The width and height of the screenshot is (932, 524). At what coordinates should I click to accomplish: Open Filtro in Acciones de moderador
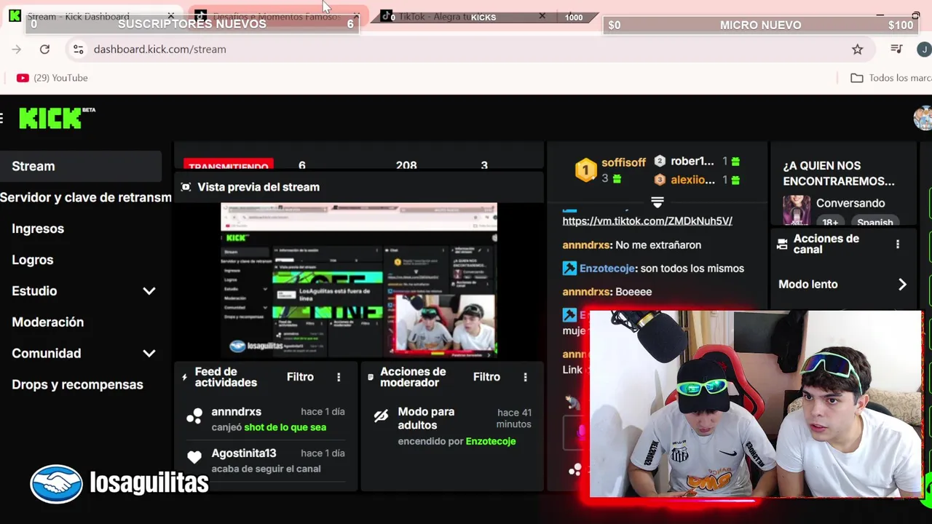pyautogui.click(x=486, y=377)
